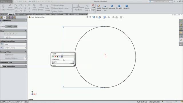
Task: Collapse the Primary Value section
Action: click(x=26, y=52)
